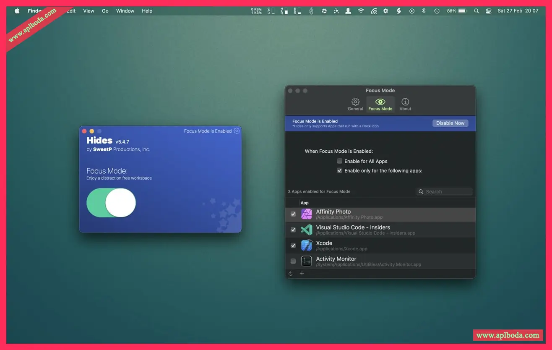The image size is (552, 350).
Task: Open the Hides settings gear icon
Action: click(x=237, y=131)
